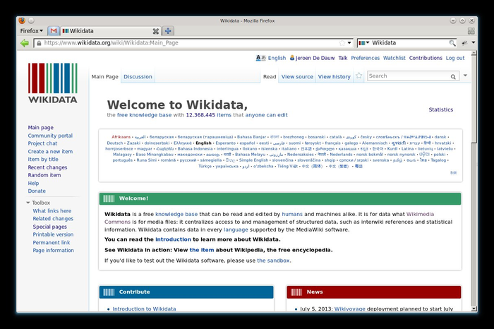Switch to the Discussion tab
This screenshot has width=494, height=329.
138,76
